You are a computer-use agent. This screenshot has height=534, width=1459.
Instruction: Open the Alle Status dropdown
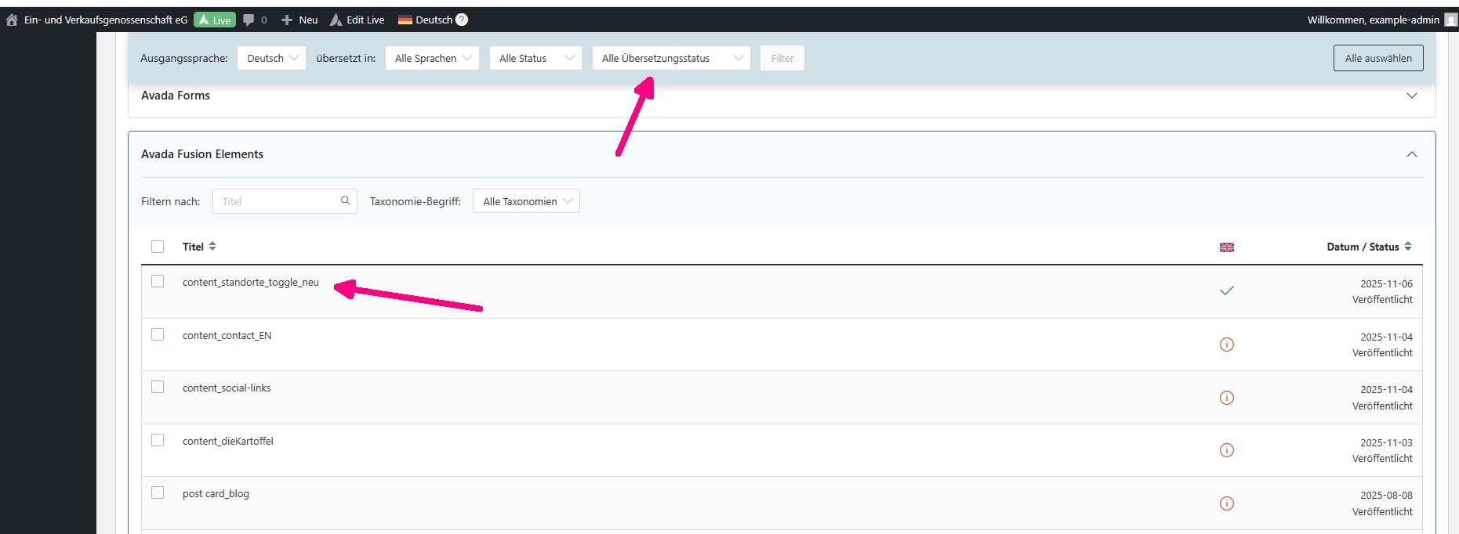tap(535, 58)
